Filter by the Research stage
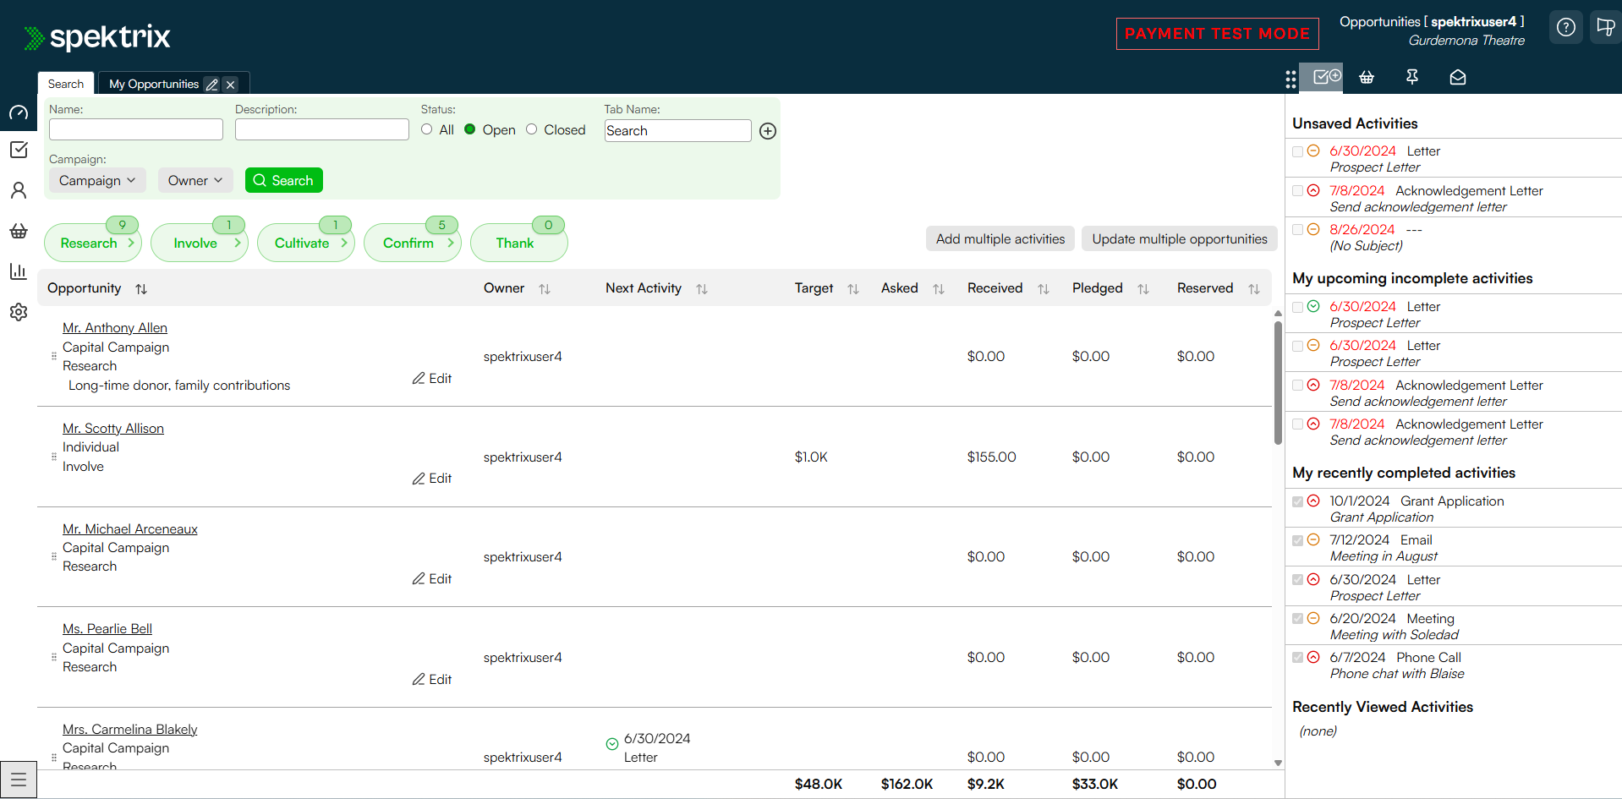This screenshot has height=799, width=1622. (92, 243)
